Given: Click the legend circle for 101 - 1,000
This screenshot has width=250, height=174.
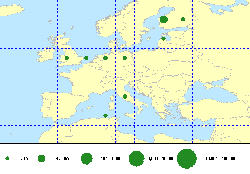Looking at the screenshot, I should coord(87,159).
